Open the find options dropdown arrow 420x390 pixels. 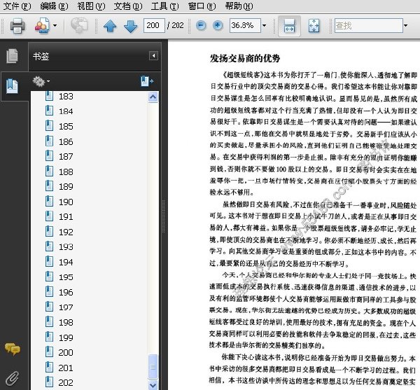pos(405,26)
